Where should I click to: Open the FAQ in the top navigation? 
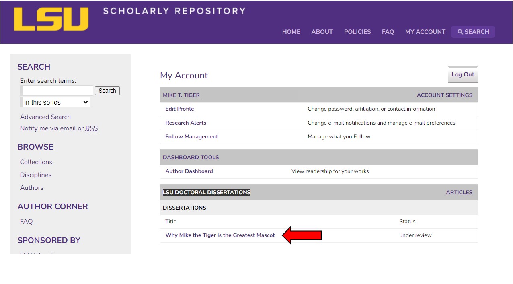pos(388,32)
